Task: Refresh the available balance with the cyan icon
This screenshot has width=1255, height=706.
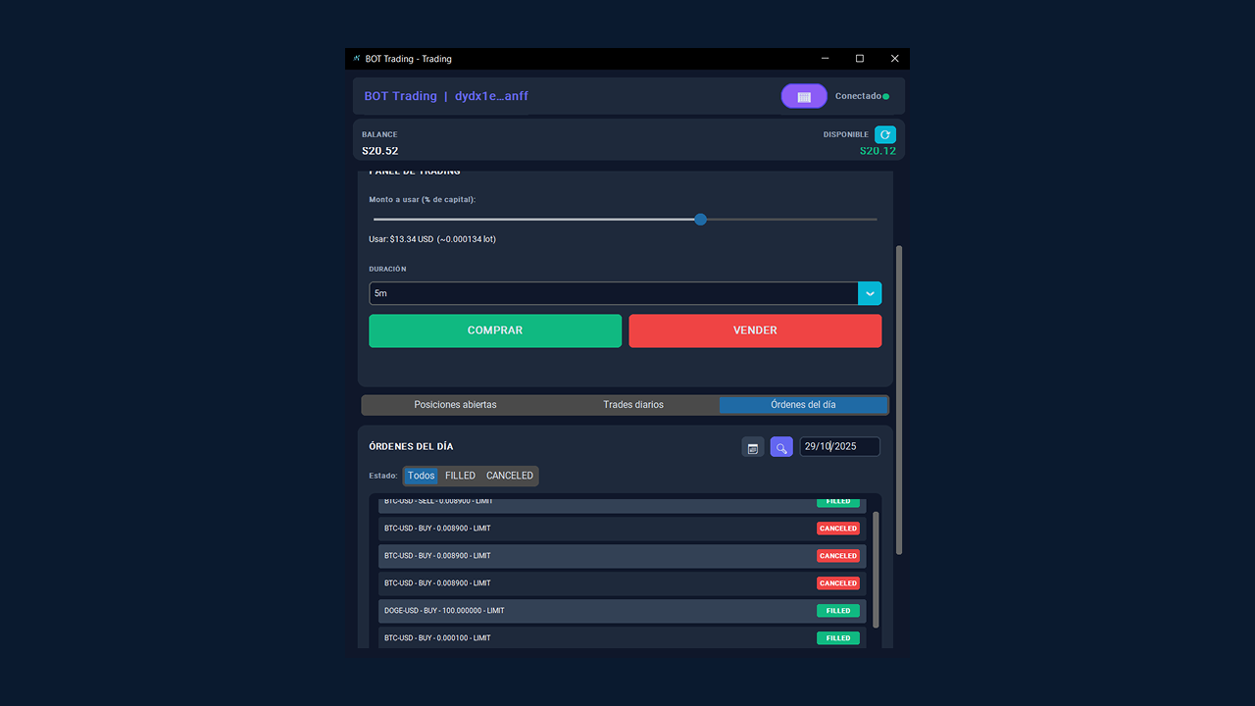Action: coord(884,135)
